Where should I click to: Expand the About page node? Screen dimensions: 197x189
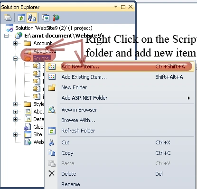coord(15,112)
